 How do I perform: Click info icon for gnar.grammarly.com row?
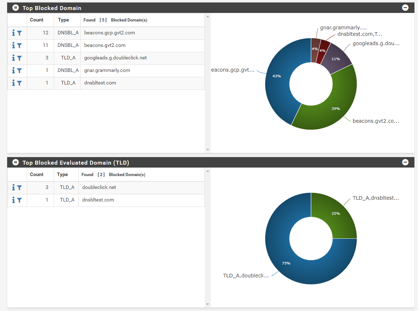click(x=13, y=71)
